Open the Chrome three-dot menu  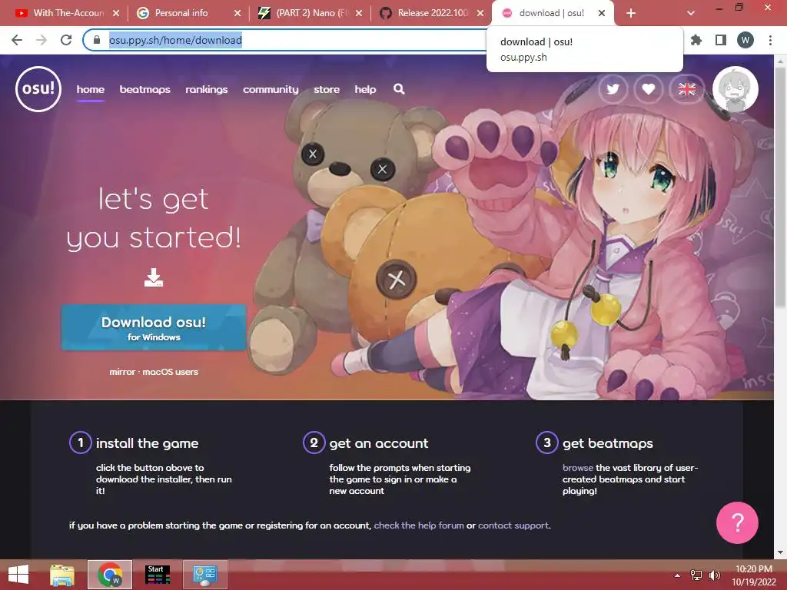click(x=770, y=40)
